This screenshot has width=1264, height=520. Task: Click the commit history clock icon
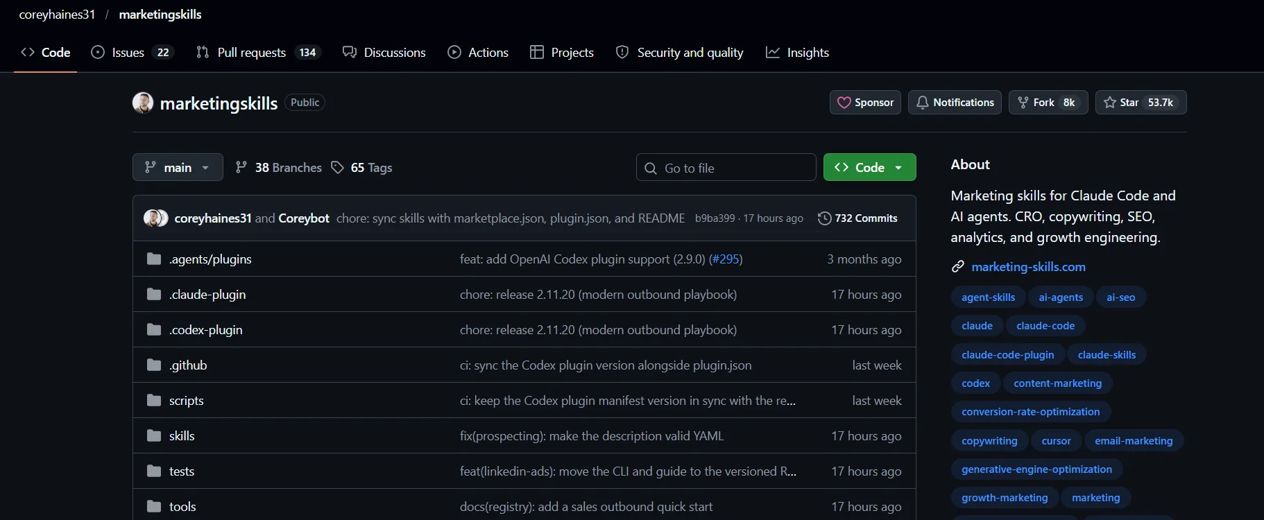pyautogui.click(x=824, y=218)
